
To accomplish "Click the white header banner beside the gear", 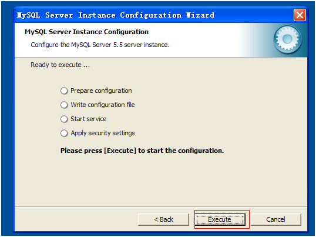I will click(x=201, y=40).
